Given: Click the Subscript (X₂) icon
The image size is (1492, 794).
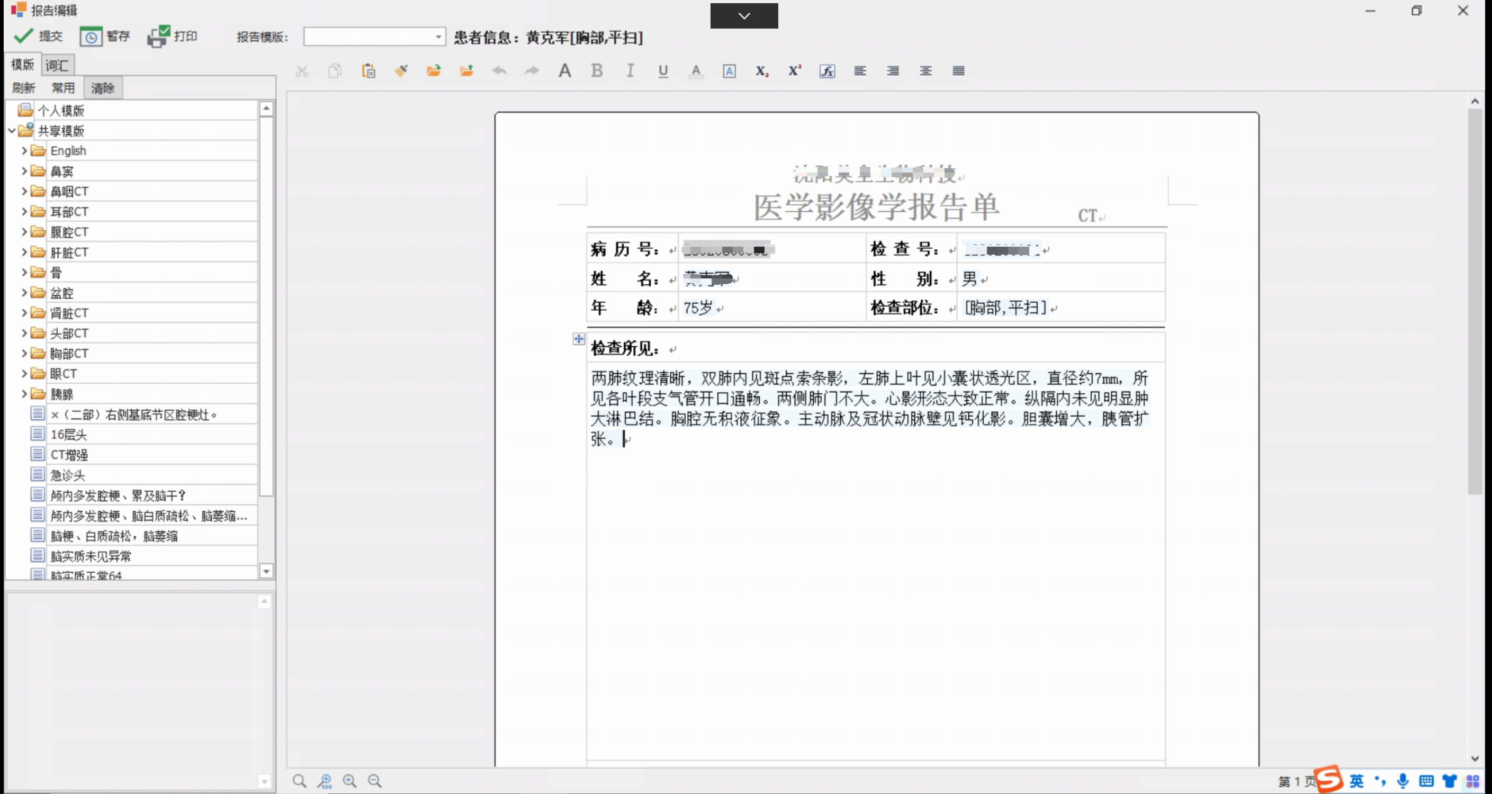Looking at the screenshot, I should point(762,70).
